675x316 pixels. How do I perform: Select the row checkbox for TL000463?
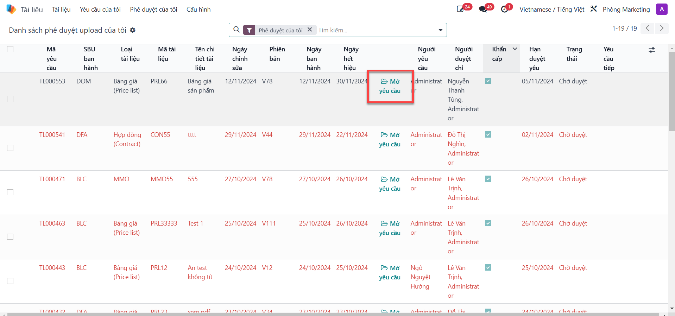10,236
